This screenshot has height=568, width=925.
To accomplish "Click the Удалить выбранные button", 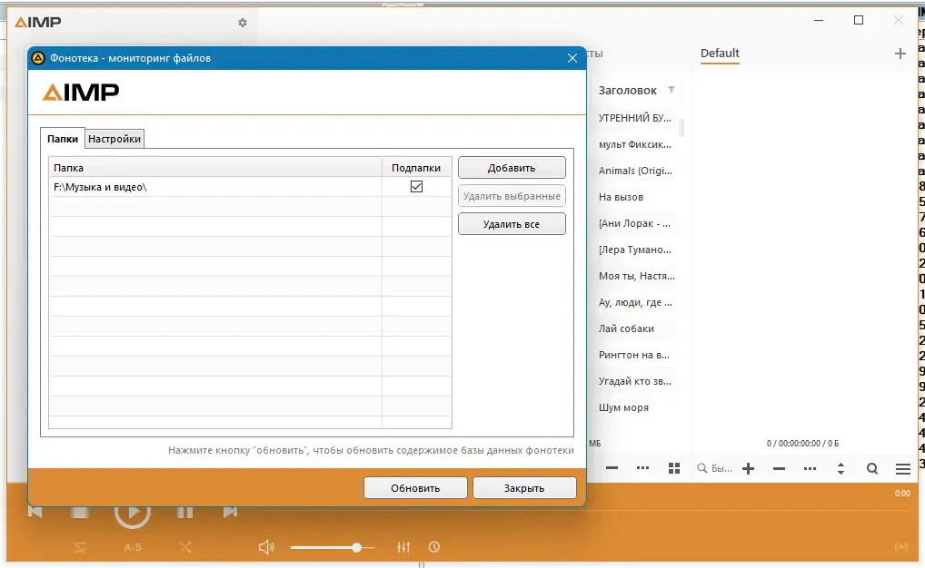I will point(512,196).
